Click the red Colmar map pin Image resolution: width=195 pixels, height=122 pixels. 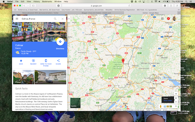(123, 61)
